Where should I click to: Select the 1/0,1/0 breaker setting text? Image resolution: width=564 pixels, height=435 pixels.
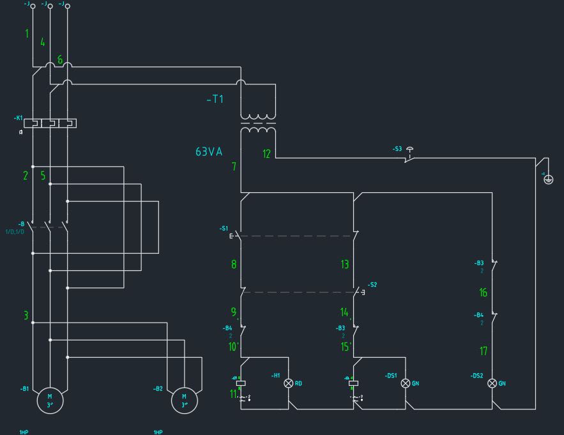tap(14, 232)
